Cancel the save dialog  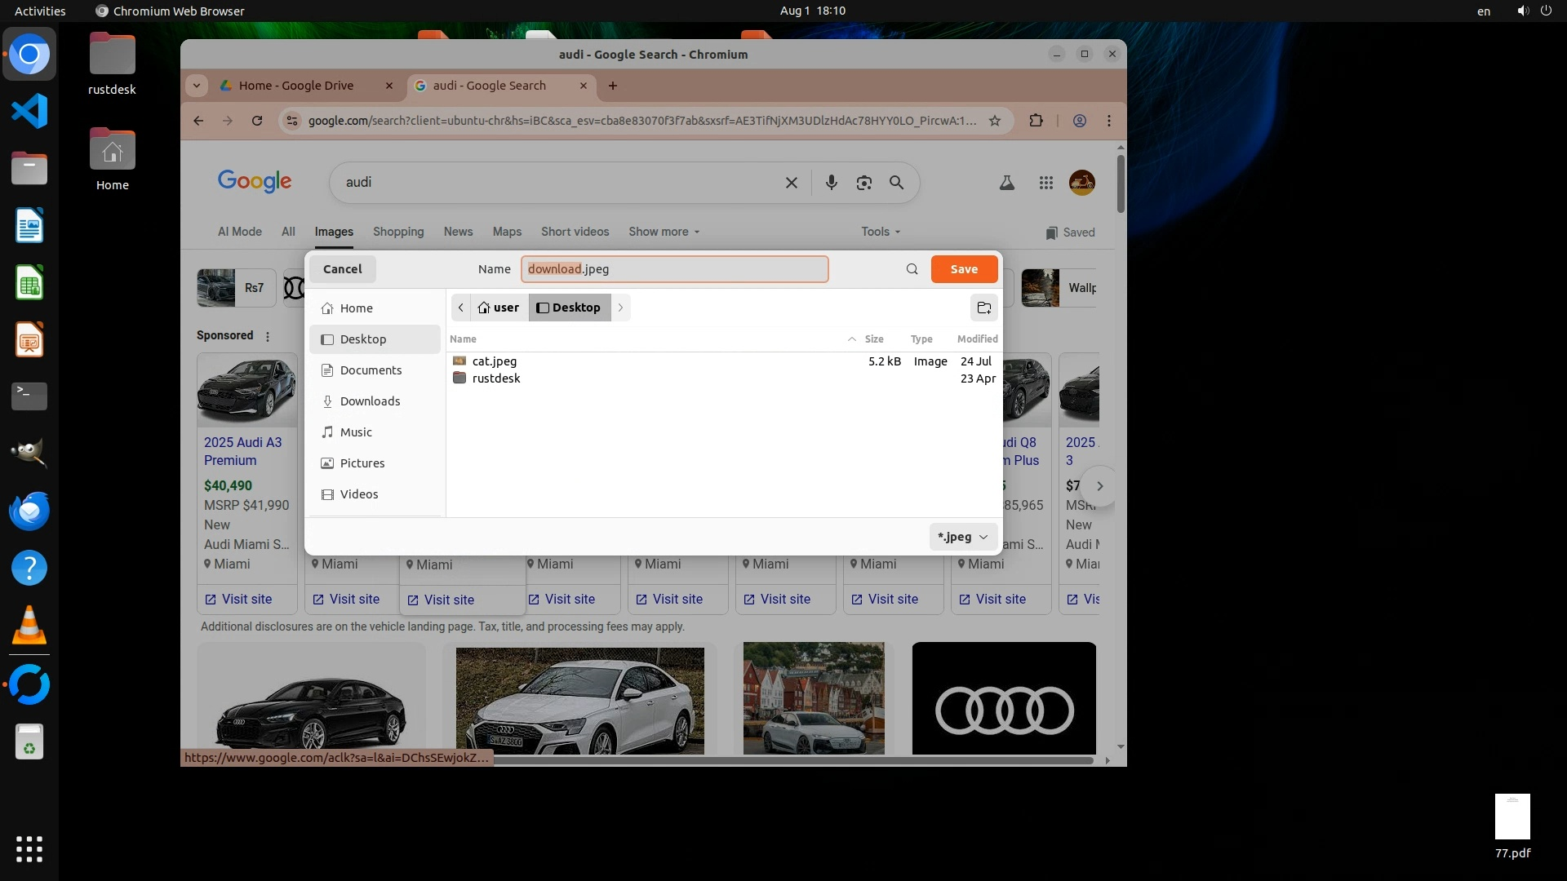[342, 269]
